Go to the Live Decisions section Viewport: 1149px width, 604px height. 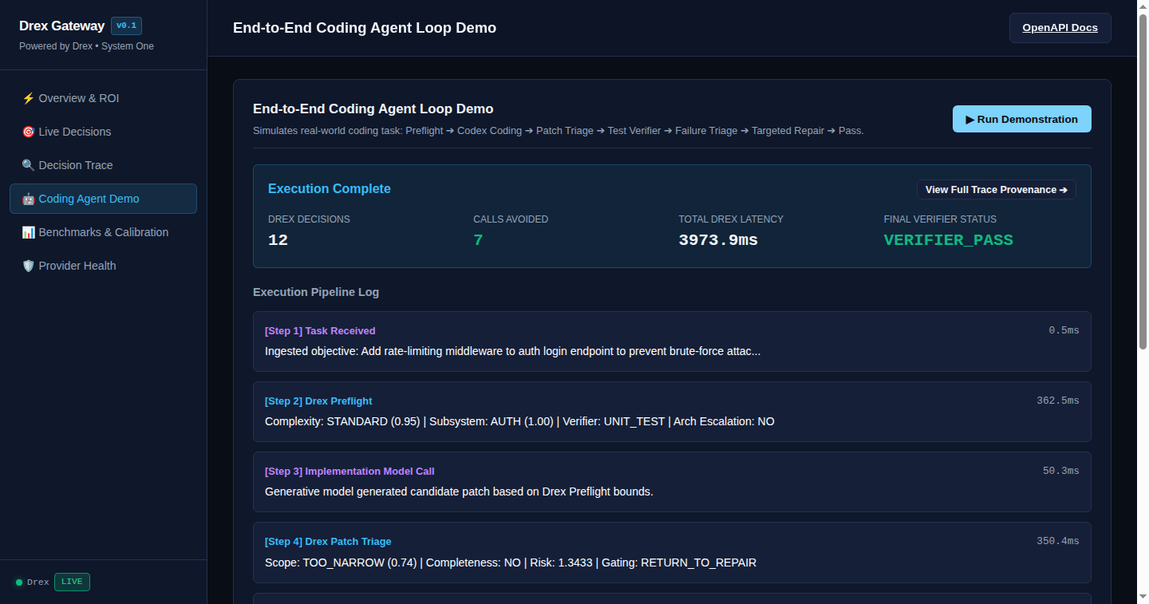(x=103, y=132)
